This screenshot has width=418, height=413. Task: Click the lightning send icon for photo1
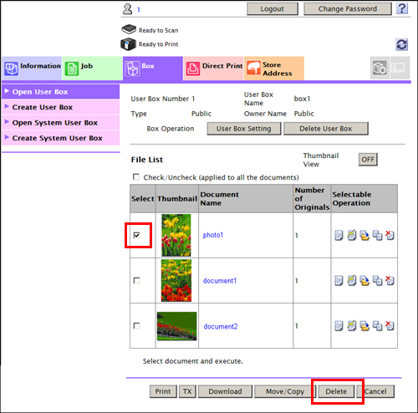(352, 235)
